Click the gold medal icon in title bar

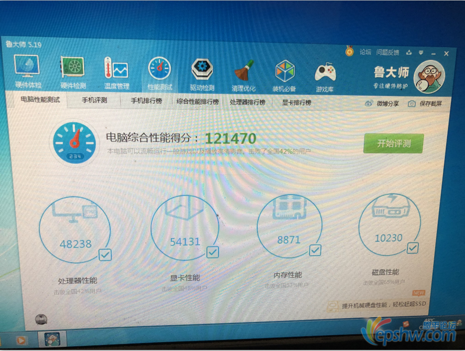[350, 51]
